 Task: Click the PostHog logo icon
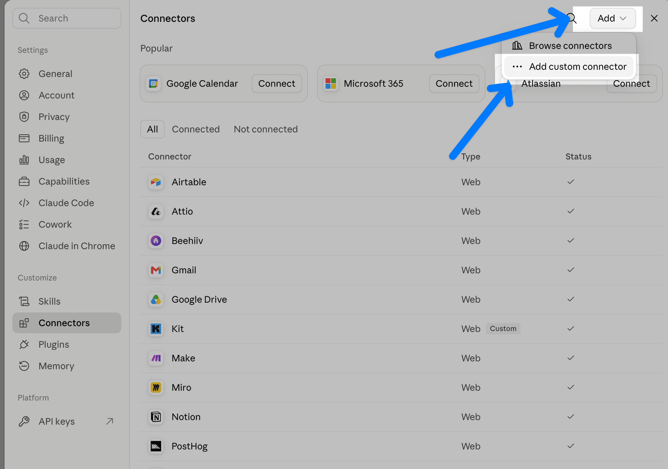(x=156, y=446)
